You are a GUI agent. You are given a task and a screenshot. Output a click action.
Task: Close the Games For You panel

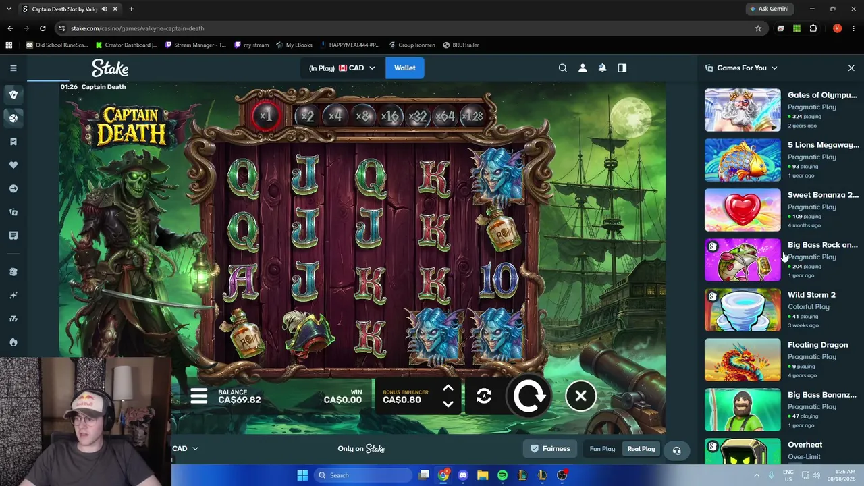pyautogui.click(x=851, y=67)
